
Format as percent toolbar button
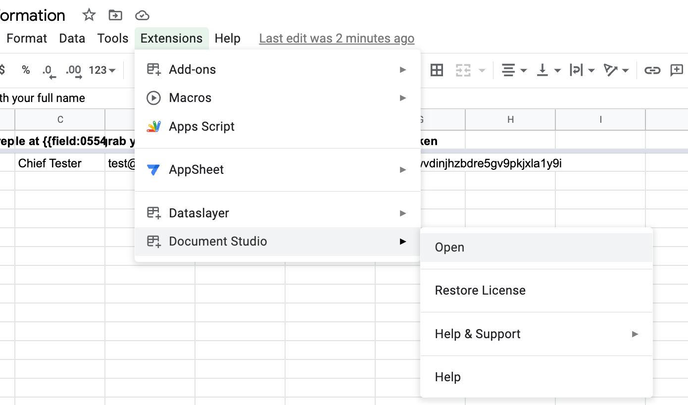26,70
